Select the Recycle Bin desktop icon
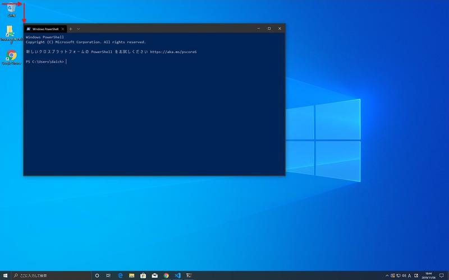449x280 pixels. (11, 10)
